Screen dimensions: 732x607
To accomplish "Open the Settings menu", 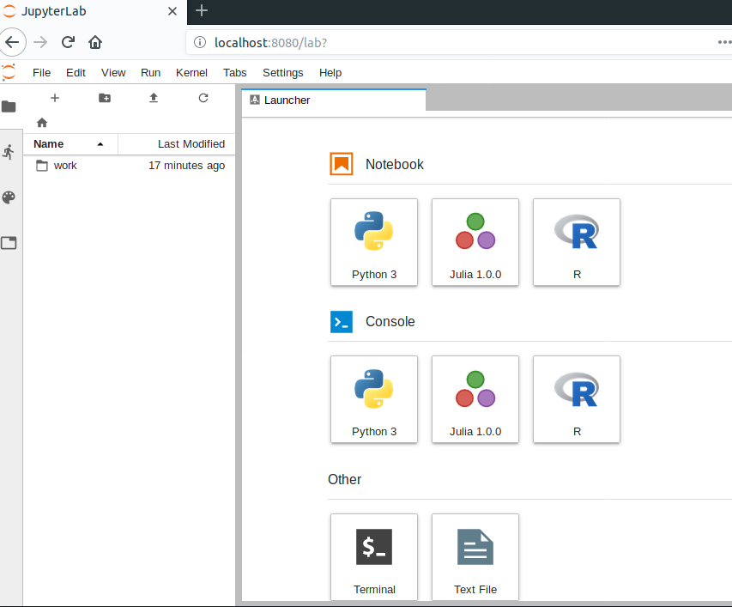I will click(x=283, y=72).
